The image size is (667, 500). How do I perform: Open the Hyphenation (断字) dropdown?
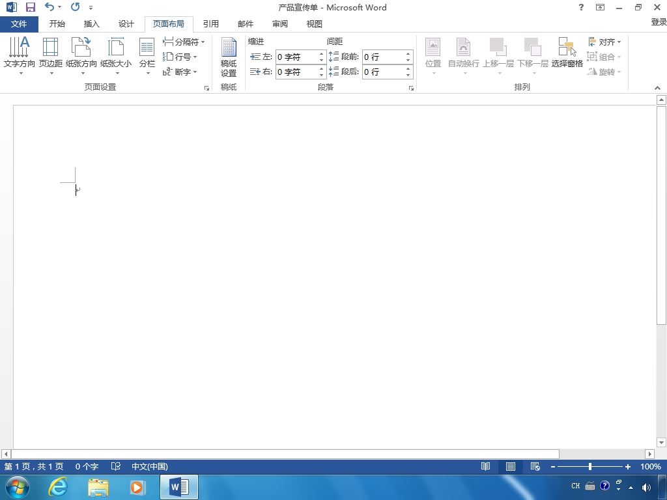pyautogui.click(x=180, y=72)
